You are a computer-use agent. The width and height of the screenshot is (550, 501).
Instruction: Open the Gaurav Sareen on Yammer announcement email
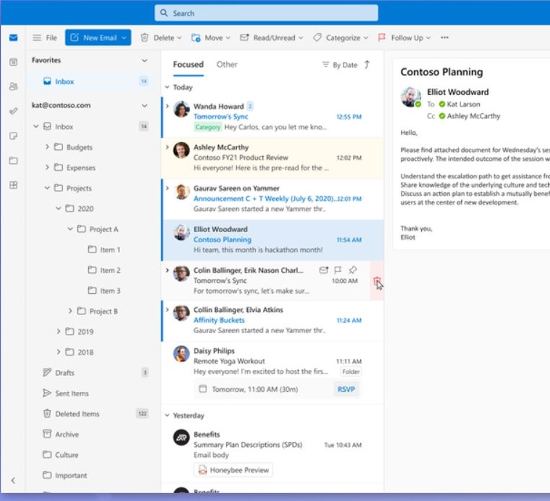[272, 199]
